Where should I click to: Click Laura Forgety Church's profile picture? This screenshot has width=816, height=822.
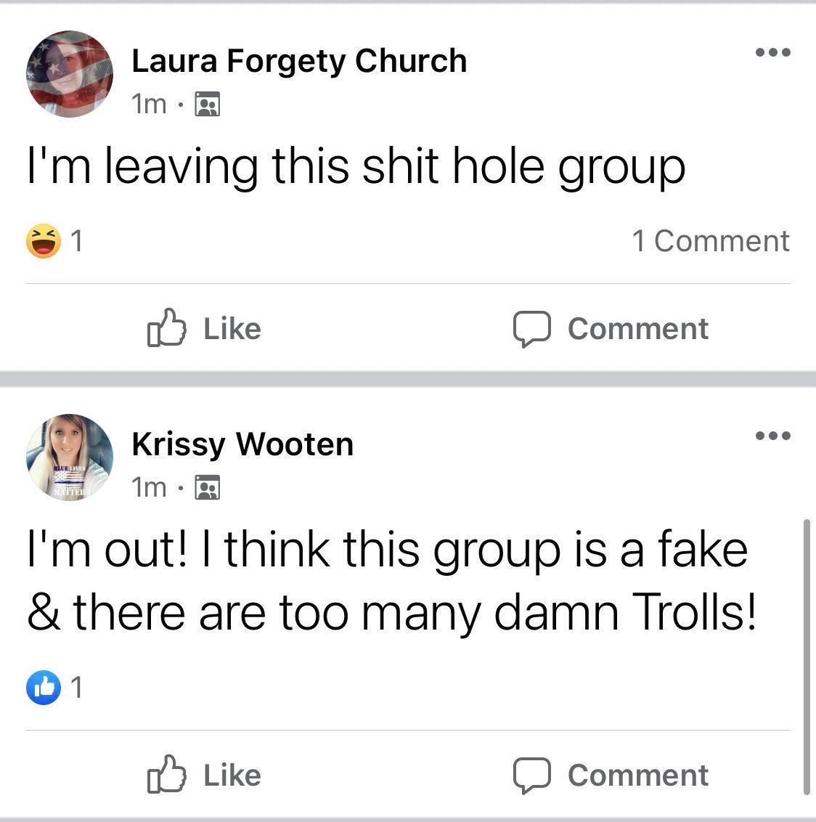point(69,74)
